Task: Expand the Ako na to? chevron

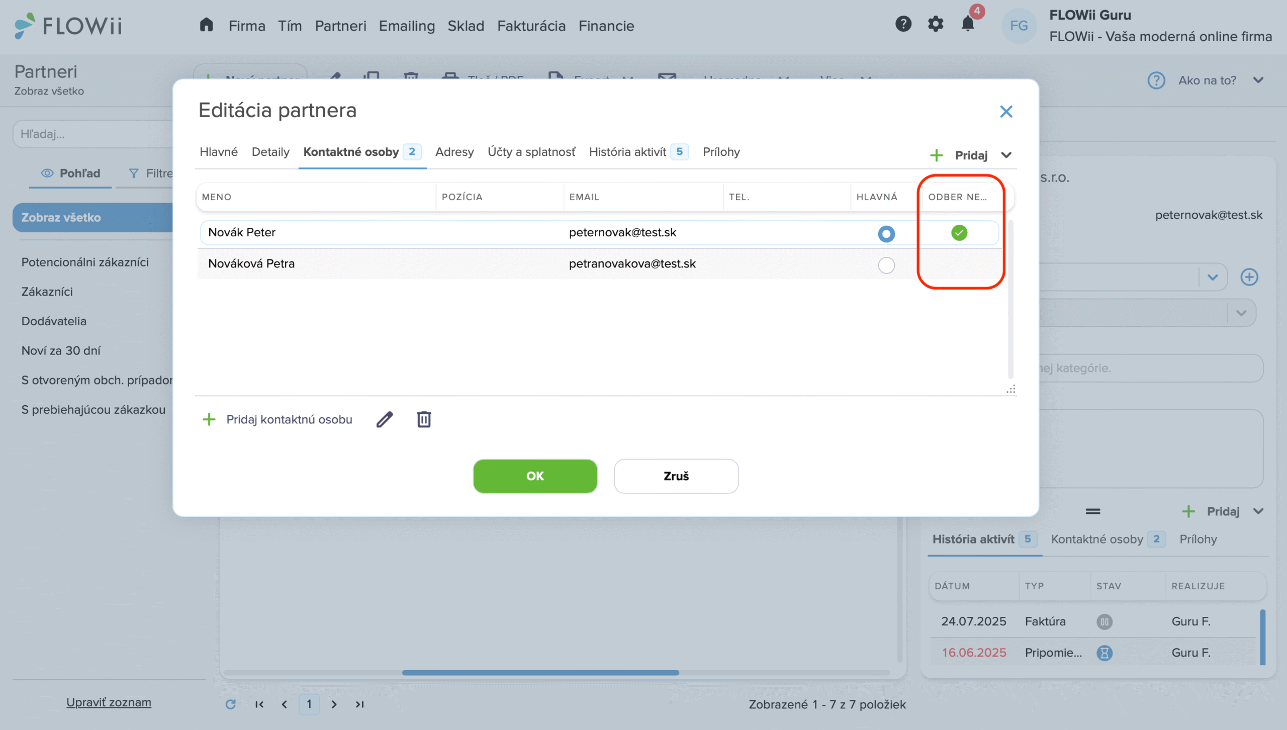Action: [1258, 80]
